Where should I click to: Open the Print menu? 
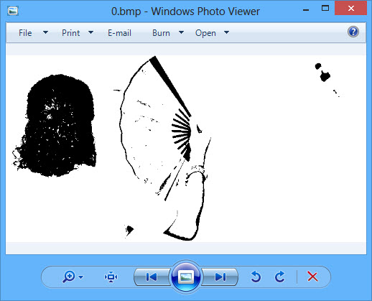click(x=70, y=33)
